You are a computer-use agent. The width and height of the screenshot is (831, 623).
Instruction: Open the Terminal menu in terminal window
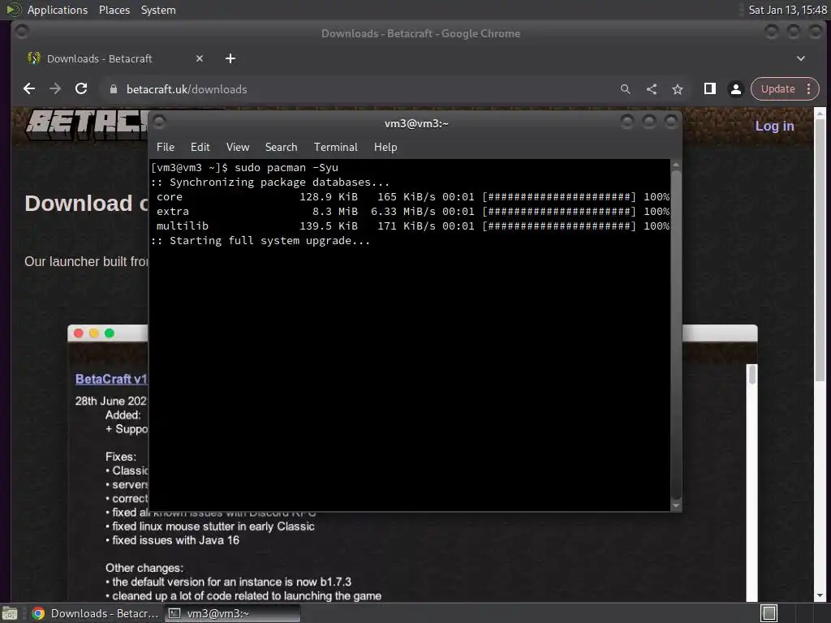point(335,148)
